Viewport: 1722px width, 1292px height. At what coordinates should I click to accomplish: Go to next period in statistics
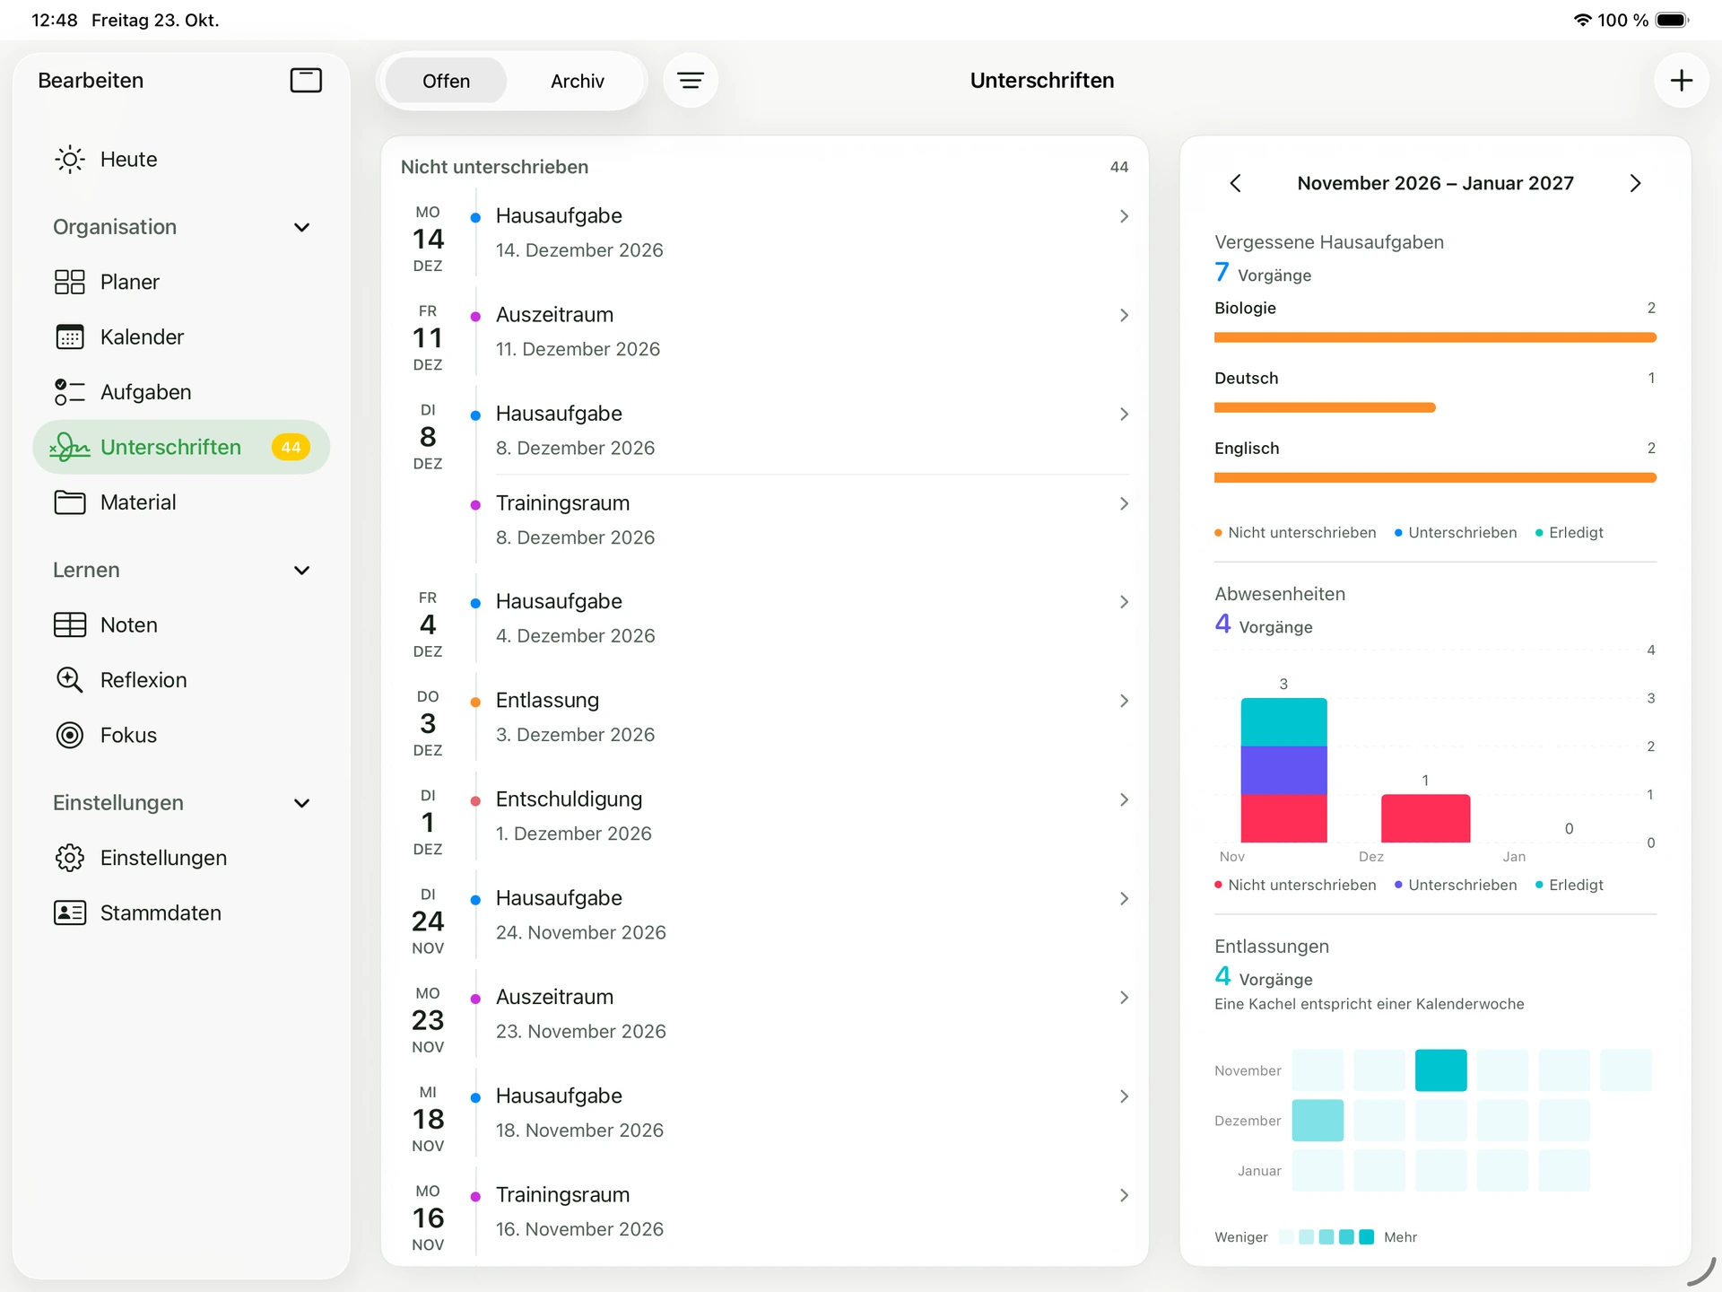[1635, 184]
